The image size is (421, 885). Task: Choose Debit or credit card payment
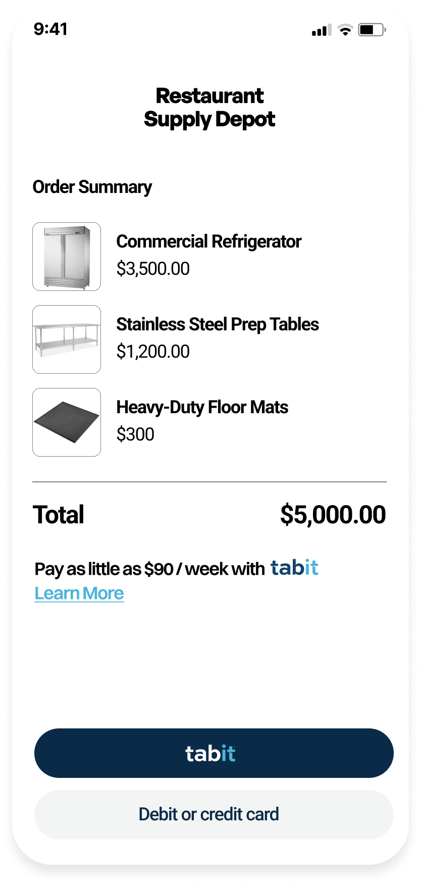tap(214, 815)
